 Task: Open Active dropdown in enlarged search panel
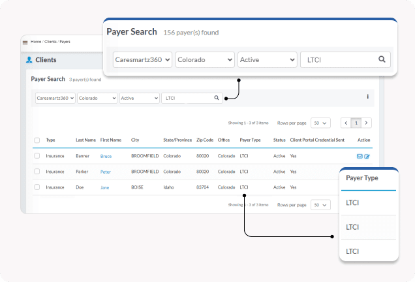point(268,59)
